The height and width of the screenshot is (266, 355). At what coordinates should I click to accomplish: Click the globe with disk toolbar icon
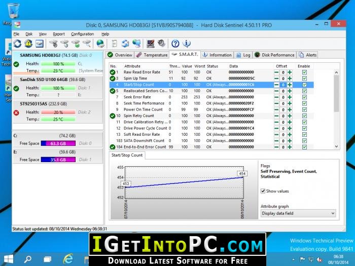100,44
